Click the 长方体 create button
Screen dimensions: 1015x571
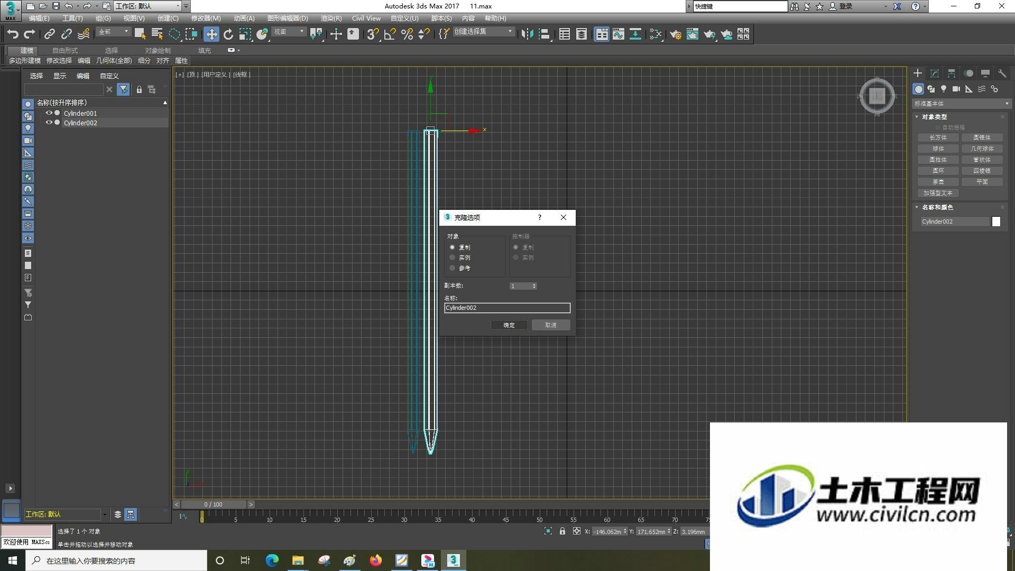[x=938, y=137]
